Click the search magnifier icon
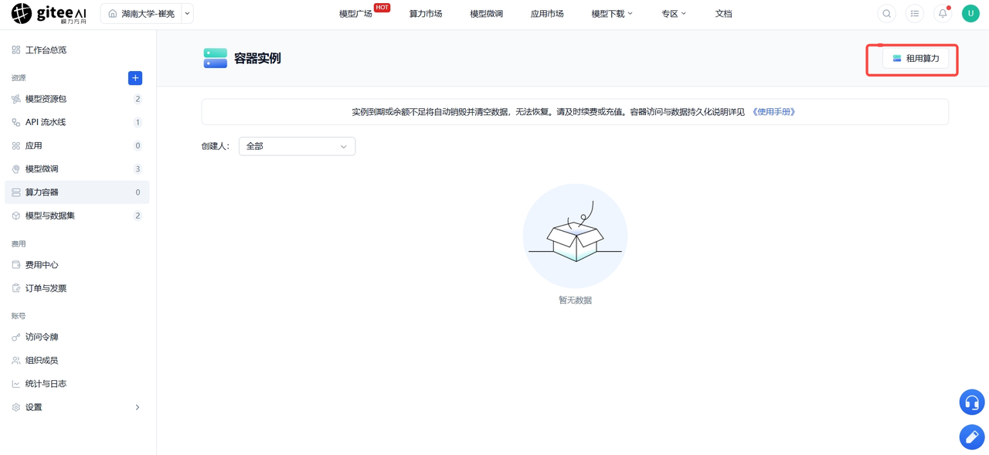The width and height of the screenshot is (989, 455). tap(887, 14)
